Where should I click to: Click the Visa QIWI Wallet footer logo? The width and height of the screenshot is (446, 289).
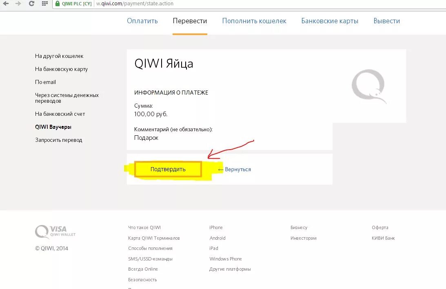click(x=55, y=232)
